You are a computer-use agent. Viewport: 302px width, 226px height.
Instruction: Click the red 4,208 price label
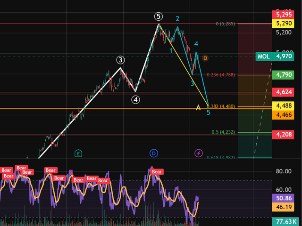(283, 135)
